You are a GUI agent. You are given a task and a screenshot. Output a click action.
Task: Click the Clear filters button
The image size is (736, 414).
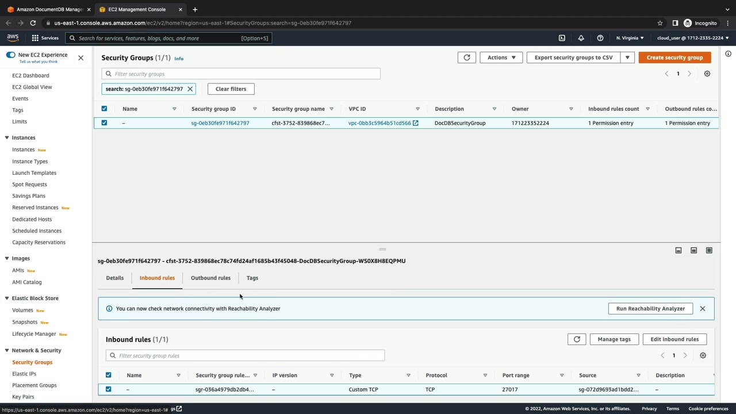click(231, 89)
